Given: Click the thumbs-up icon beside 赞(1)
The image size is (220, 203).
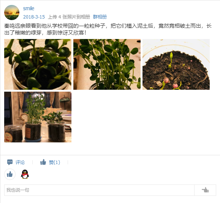Looking at the screenshot, I should (43, 162).
